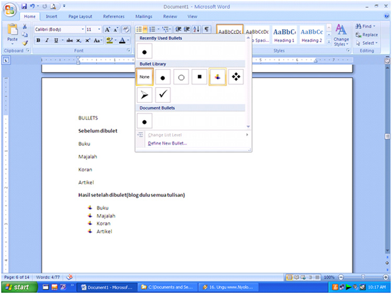Open font color dropdown arrow
The height and width of the screenshot is (294, 392).
click(128, 40)
